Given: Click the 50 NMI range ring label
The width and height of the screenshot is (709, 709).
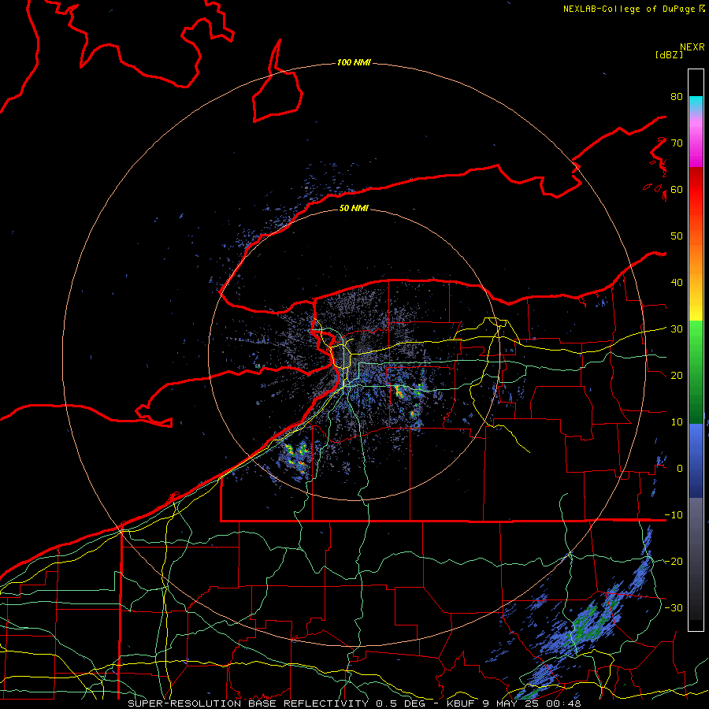Looking at the screenshot, I should point(354,208).
